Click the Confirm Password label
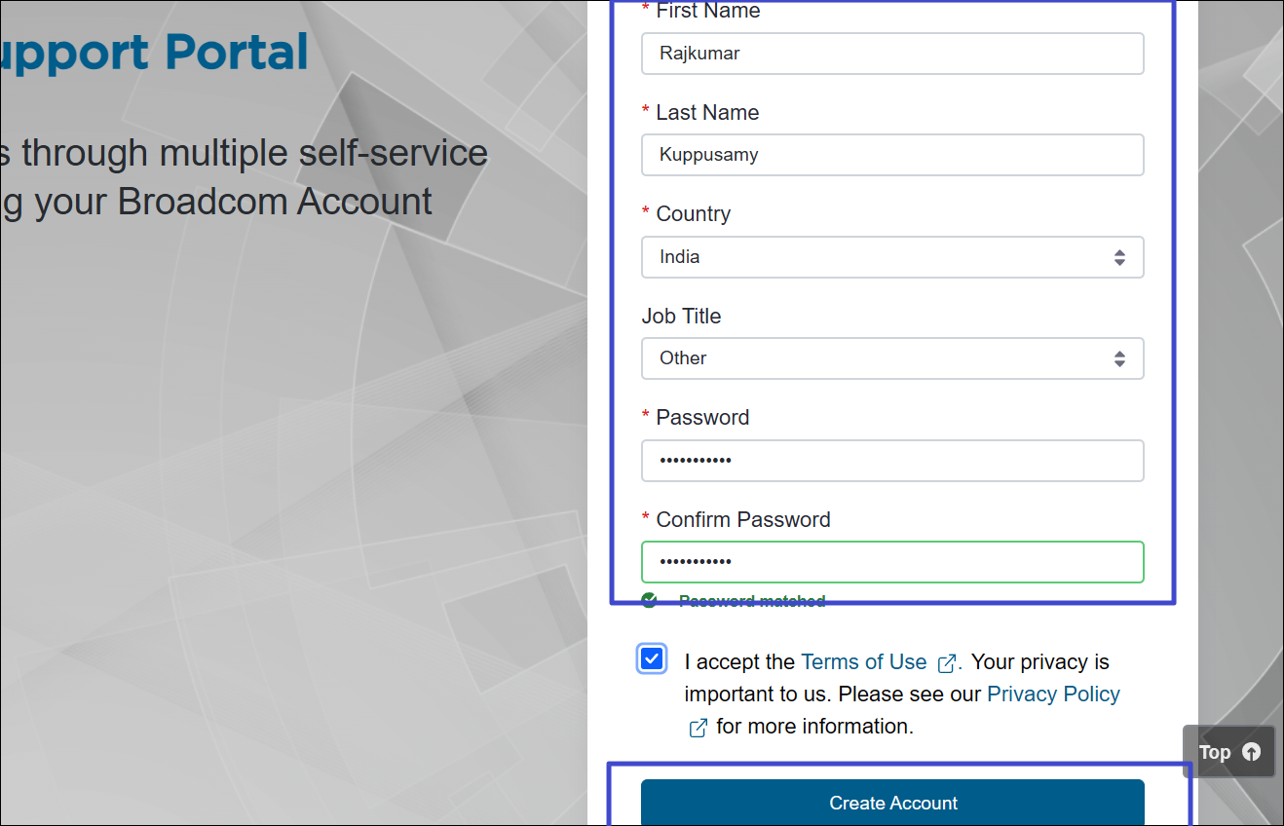This screenshot has height=826, width=1284. (742, 520)
